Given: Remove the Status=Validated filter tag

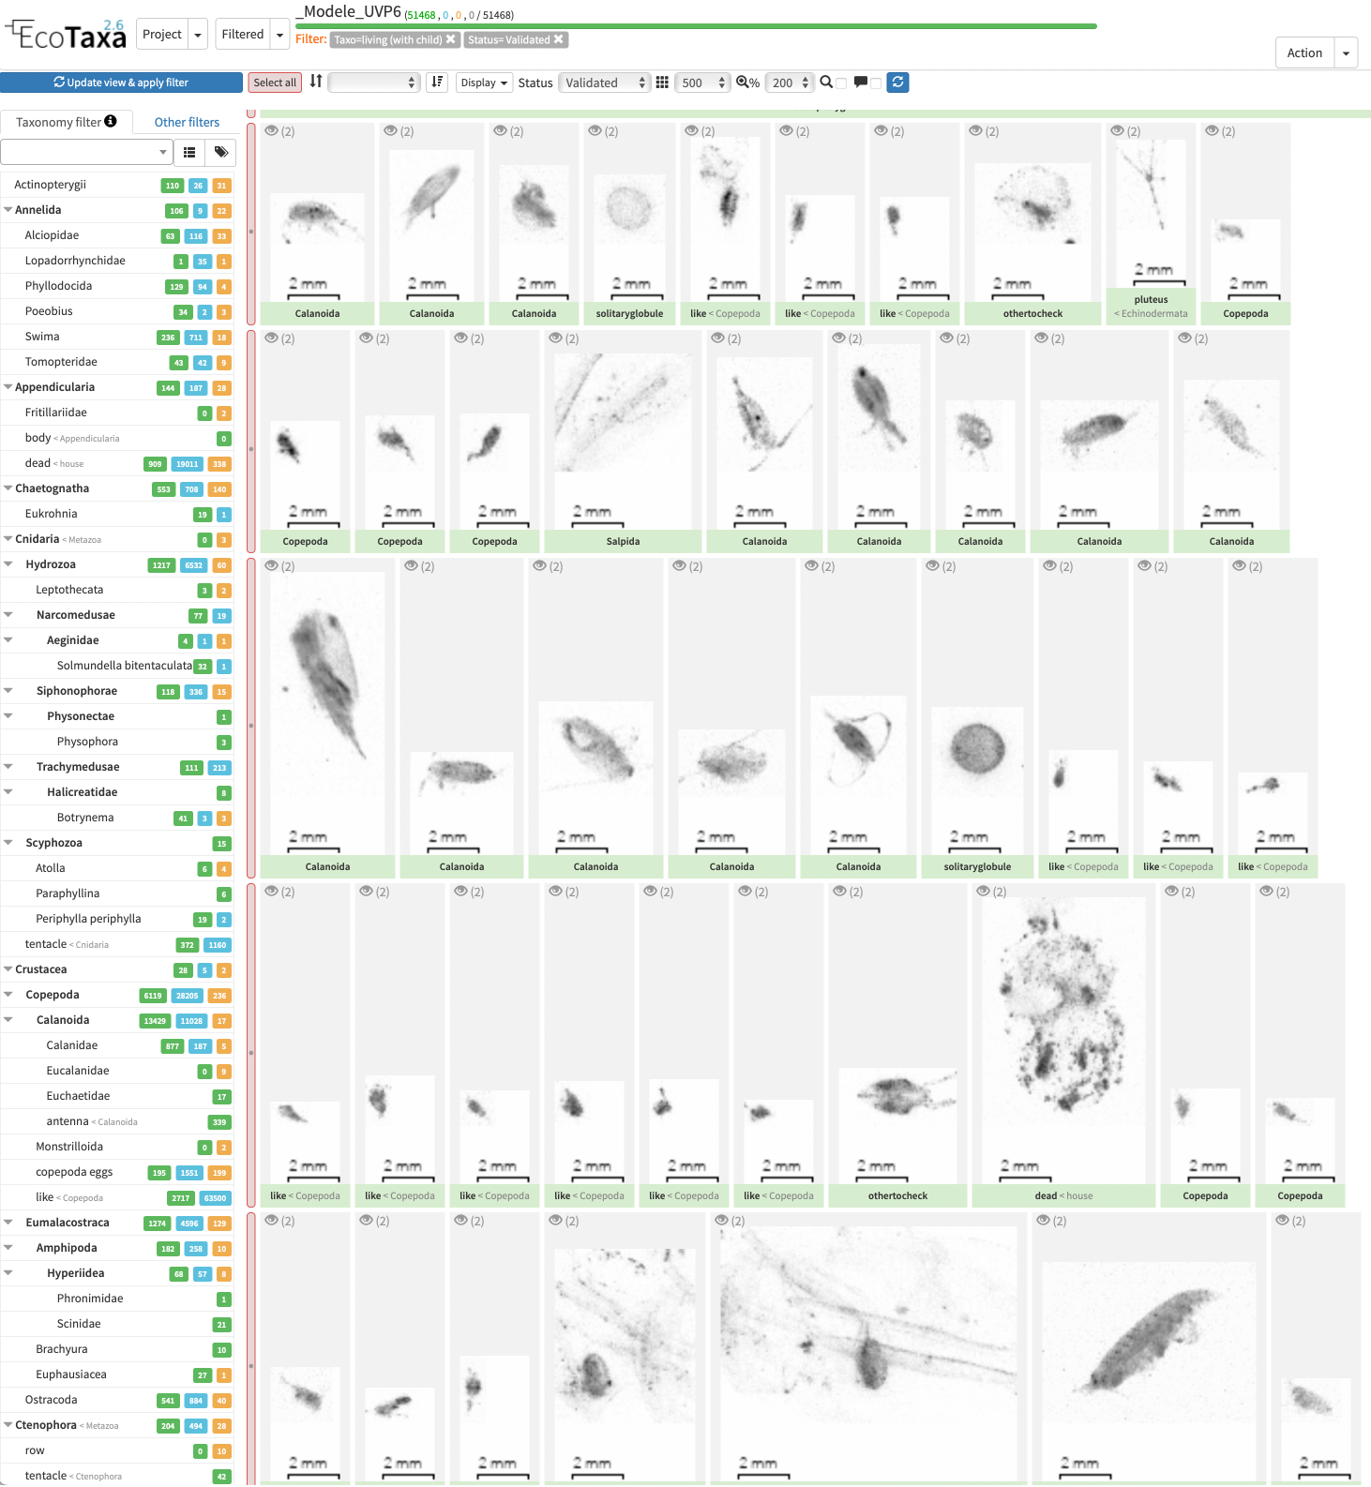Looking at the screenshot, I should point(559,39).
